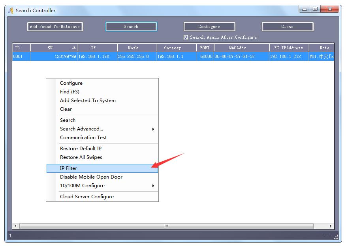The image size is (346, 246).
Task: Click the scroll right arrow
Action: 331,226
